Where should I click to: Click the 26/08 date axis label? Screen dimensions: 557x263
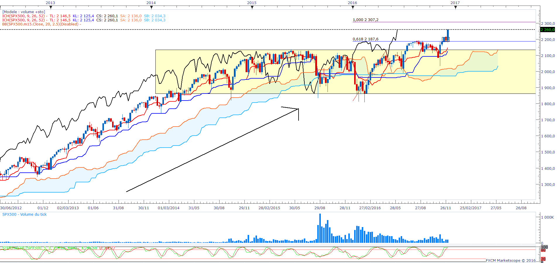pos(521,208)
